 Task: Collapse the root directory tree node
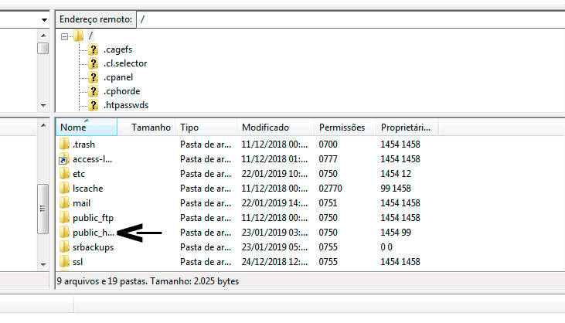click(x=65, y=36)
